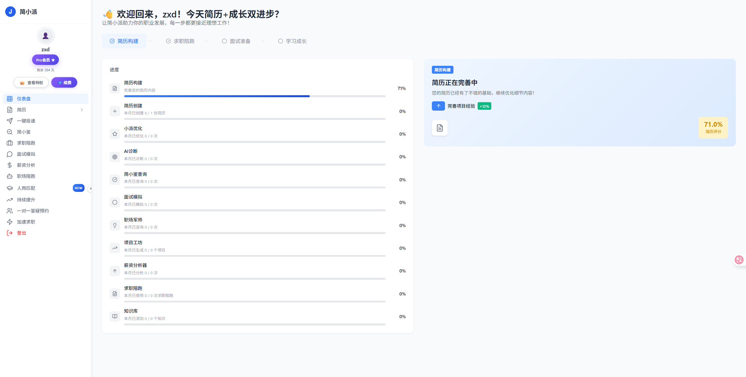Switch to the 简历构建 tab

[124, 41]
